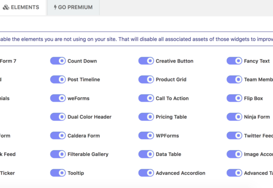This screenshot has height=188, width=273.
Task: Disable the Flip Box element
Action: 234,98
